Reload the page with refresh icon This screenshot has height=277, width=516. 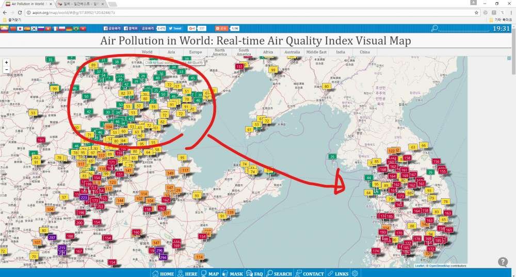[20, 12]
